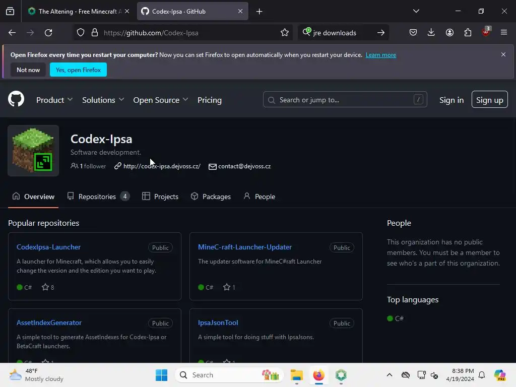516x387 pixels.
Task: Open a new browser tab
Action: 260,12
